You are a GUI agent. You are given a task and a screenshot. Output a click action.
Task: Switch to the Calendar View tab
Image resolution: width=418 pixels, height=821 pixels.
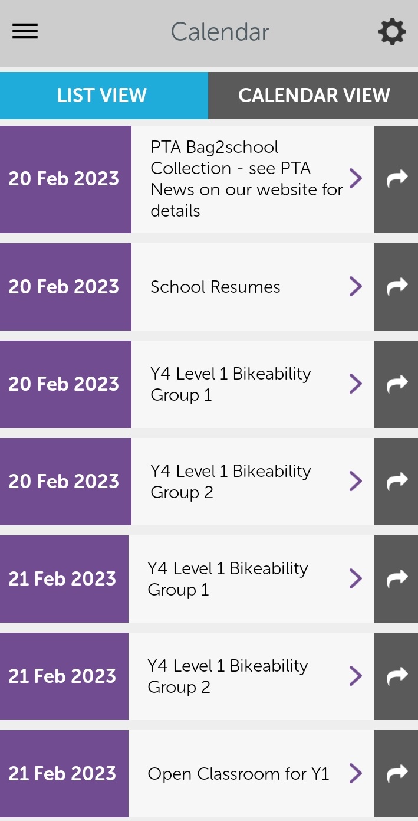click(313, 96)
